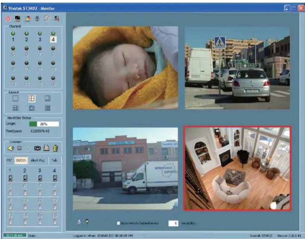The image size is (305, 239).
Task: Toggle DI/DO switch under number 5
Action: click(10, 192)
